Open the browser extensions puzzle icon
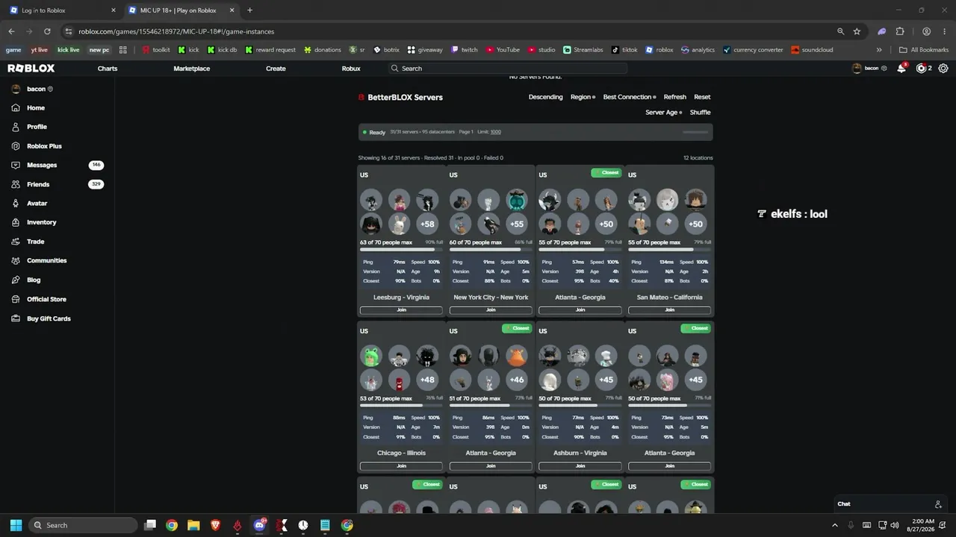Viewport: 956px width, 537px height. pyautogui.click(x=900, y=31)
